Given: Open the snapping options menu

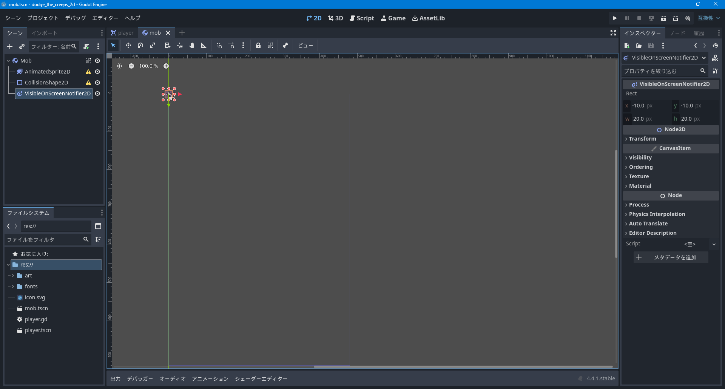Looking at the screenshot, I should [243, 46].
